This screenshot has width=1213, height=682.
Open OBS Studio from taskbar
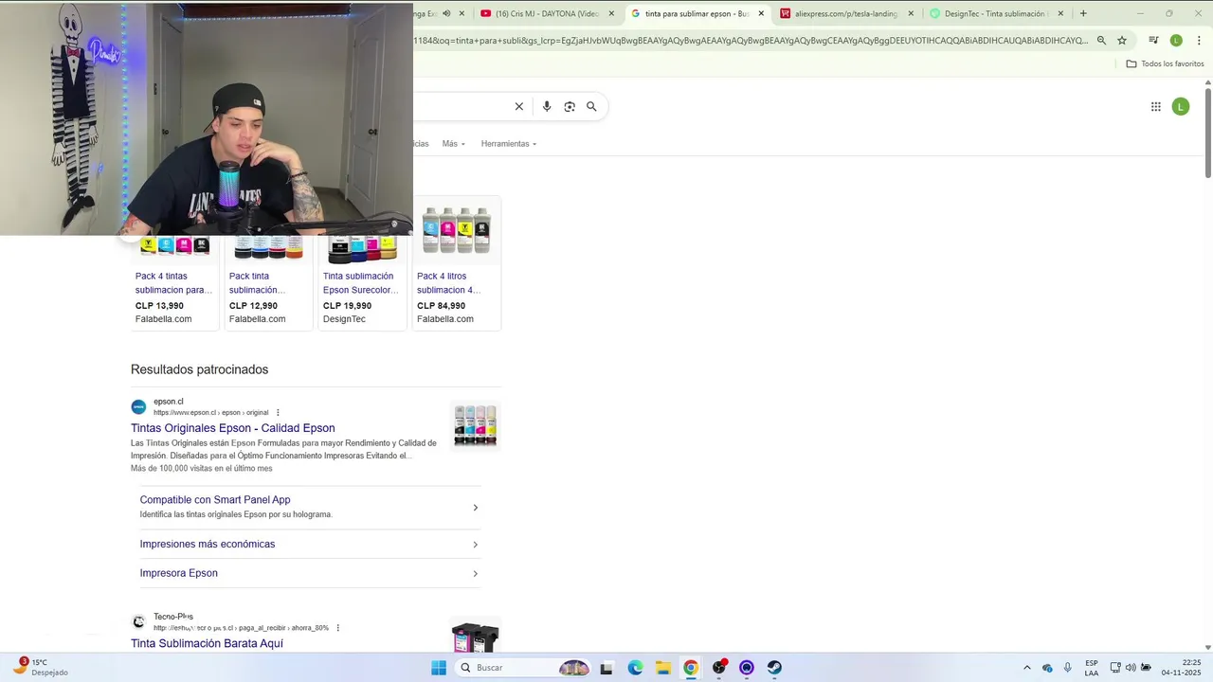[719, 668]
